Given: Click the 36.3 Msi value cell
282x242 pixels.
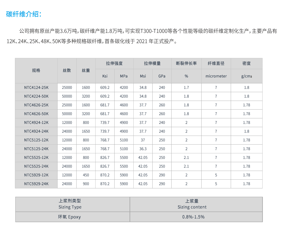Looking at the screenshot, I should [143, 149].
